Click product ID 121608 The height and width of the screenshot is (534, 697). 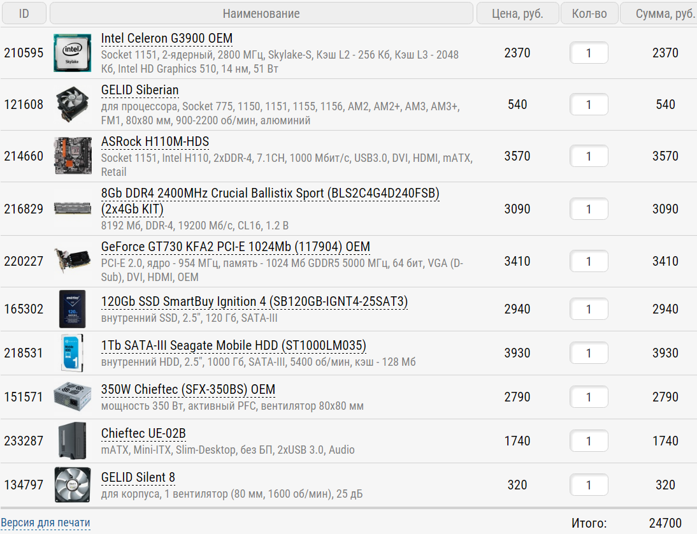pyautogui.click(x=24, y=105)
